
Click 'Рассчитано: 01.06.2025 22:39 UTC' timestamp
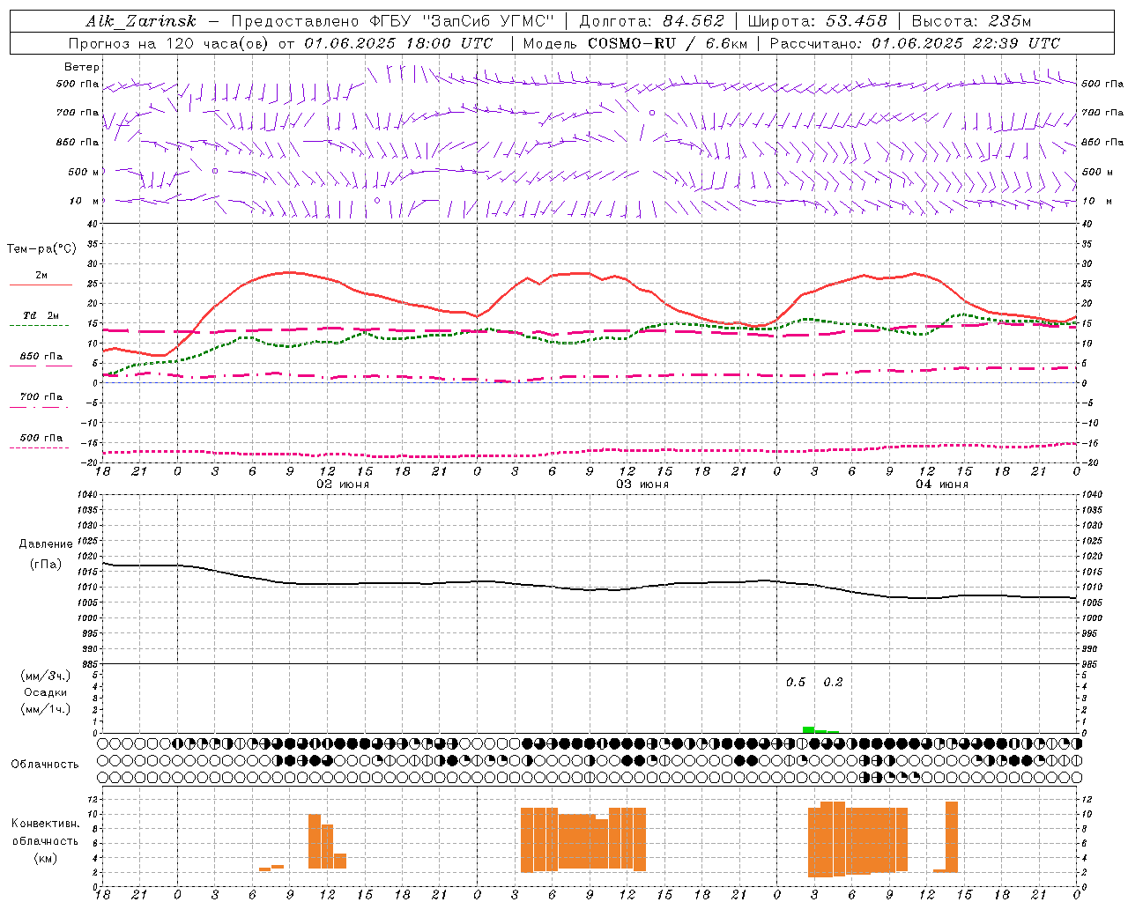click(915, 43)
